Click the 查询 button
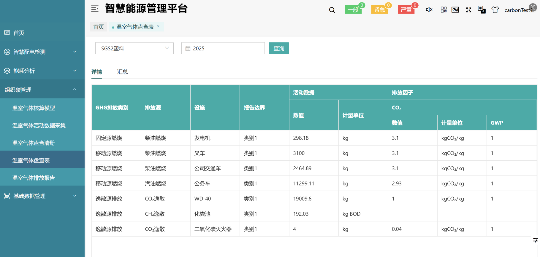The width and height of the screenshot is (540, 257). coord(279,48)
